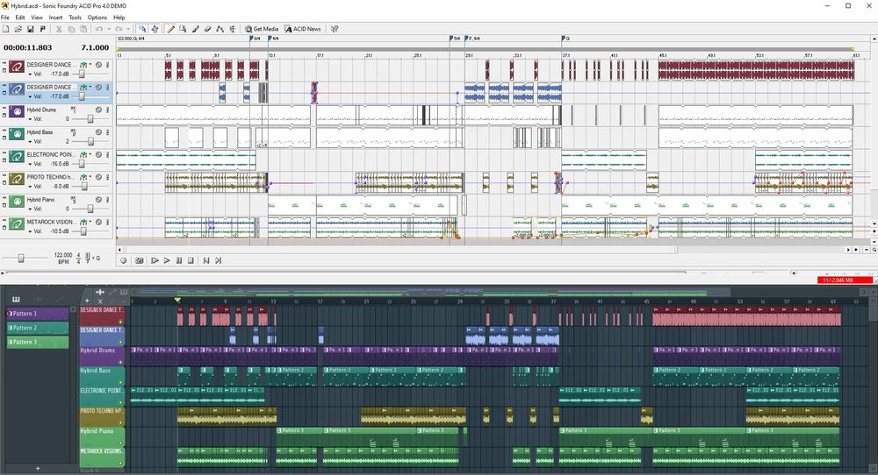Select Pattern 1 in FL Studio picker
This screenshot has height=475, width=878.
pos(38,314)
